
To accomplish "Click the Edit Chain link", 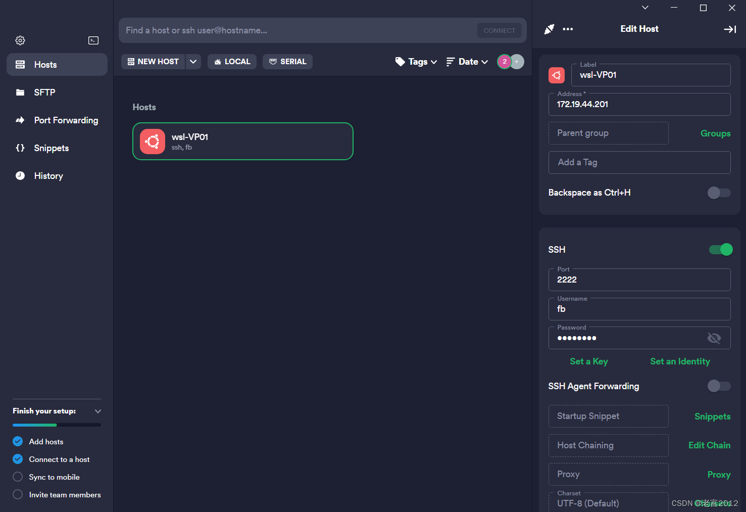I will [x=709, y=445].
